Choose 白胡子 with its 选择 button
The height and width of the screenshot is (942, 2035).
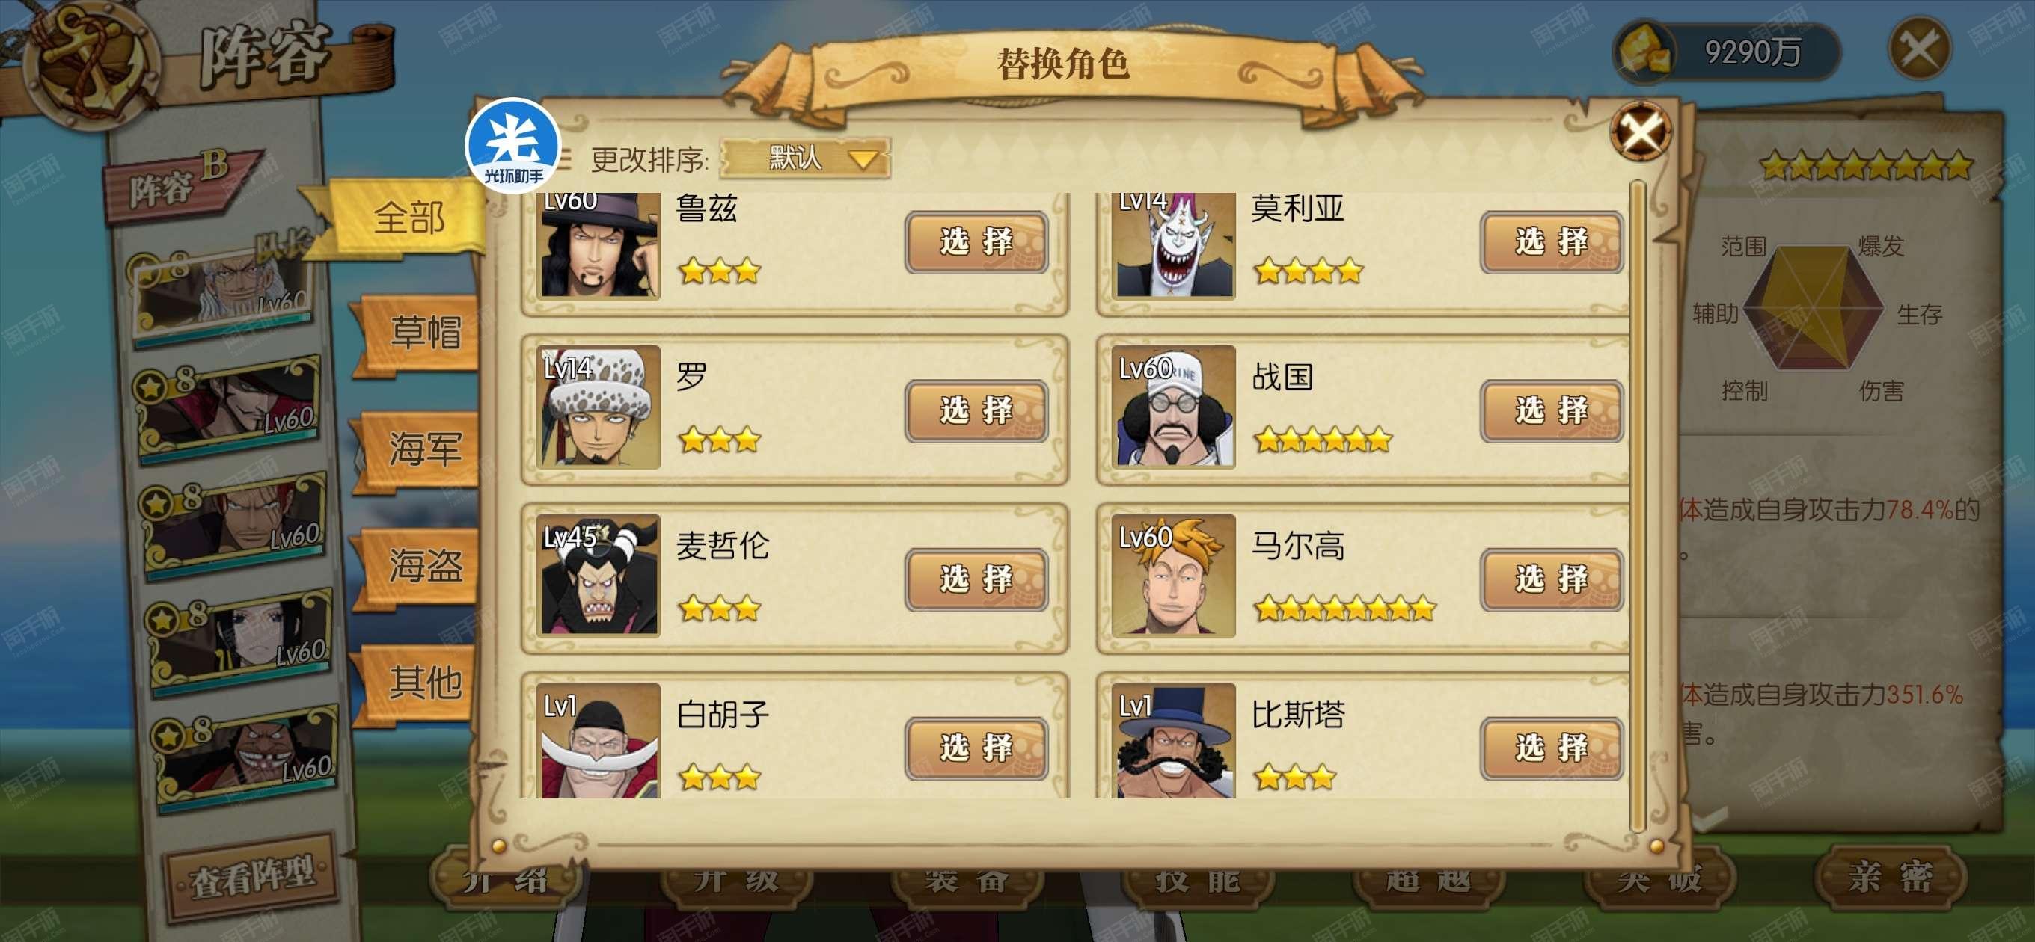976,748
